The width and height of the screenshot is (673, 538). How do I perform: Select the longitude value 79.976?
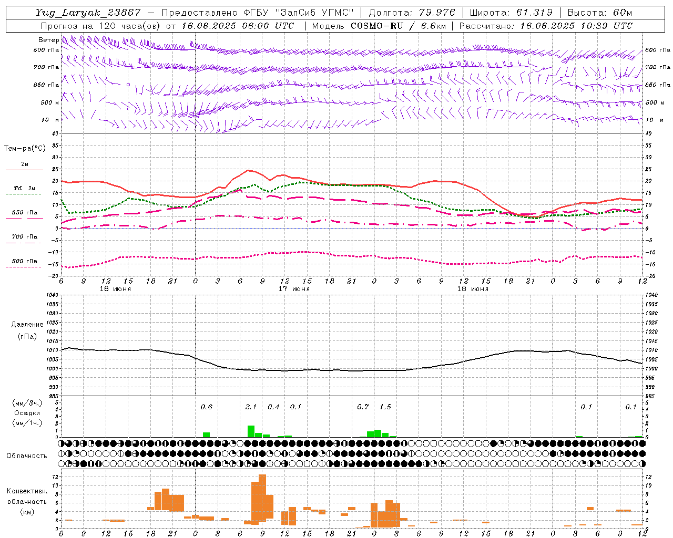pyautogui.click(x=438, y=13)
